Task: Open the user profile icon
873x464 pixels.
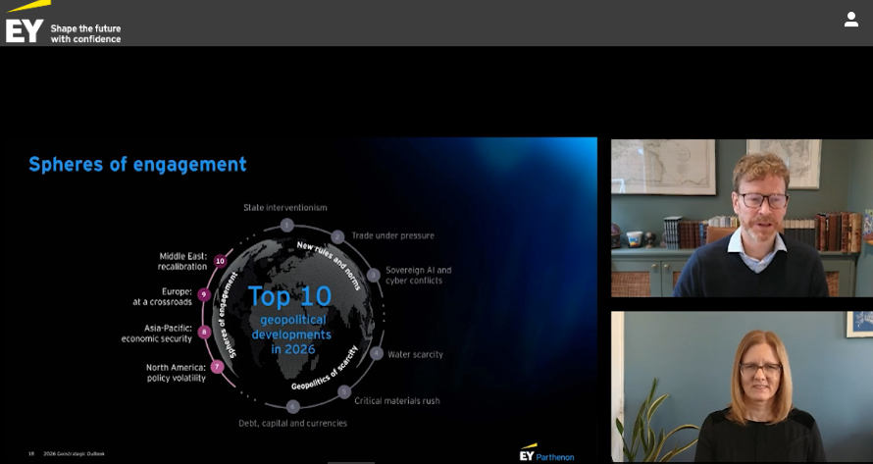Action: pos(850,20)
